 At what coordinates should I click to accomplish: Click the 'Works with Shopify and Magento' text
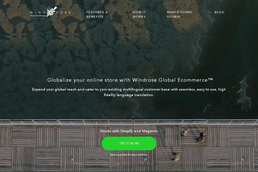tap(129, 131)
